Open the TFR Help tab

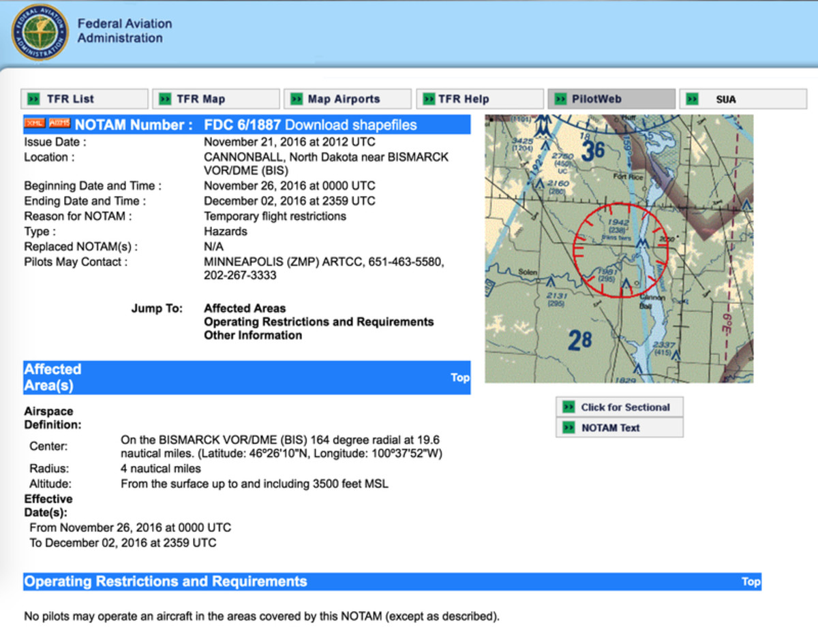(480, 99)
